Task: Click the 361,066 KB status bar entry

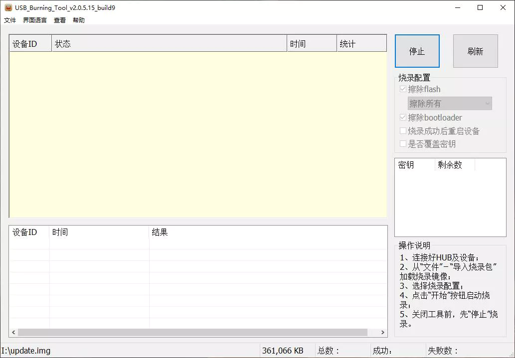Action: pos(283,351)
